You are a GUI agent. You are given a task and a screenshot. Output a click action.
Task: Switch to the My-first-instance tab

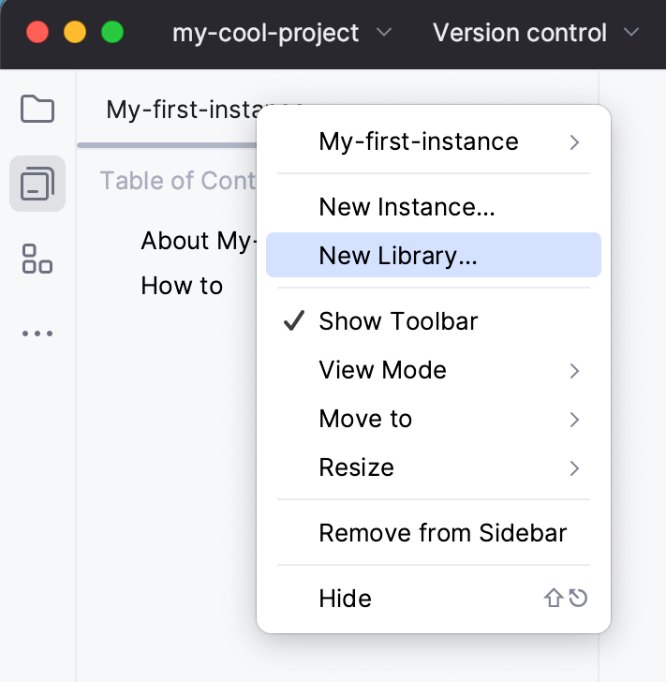[x=178, y=110]
